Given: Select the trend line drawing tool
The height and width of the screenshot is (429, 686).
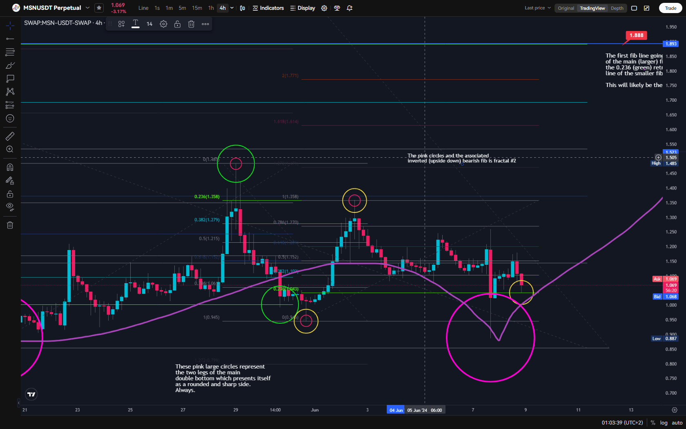Looking at the screenshot, I should click(10, 39).
